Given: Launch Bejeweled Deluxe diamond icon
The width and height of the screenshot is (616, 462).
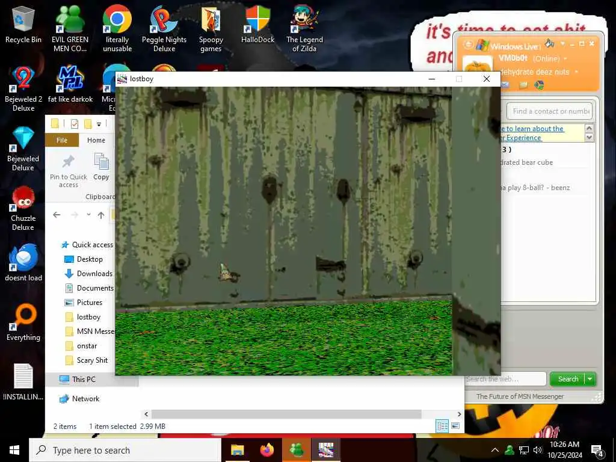Looking at the screenshot, I should (x=23, y=149).
